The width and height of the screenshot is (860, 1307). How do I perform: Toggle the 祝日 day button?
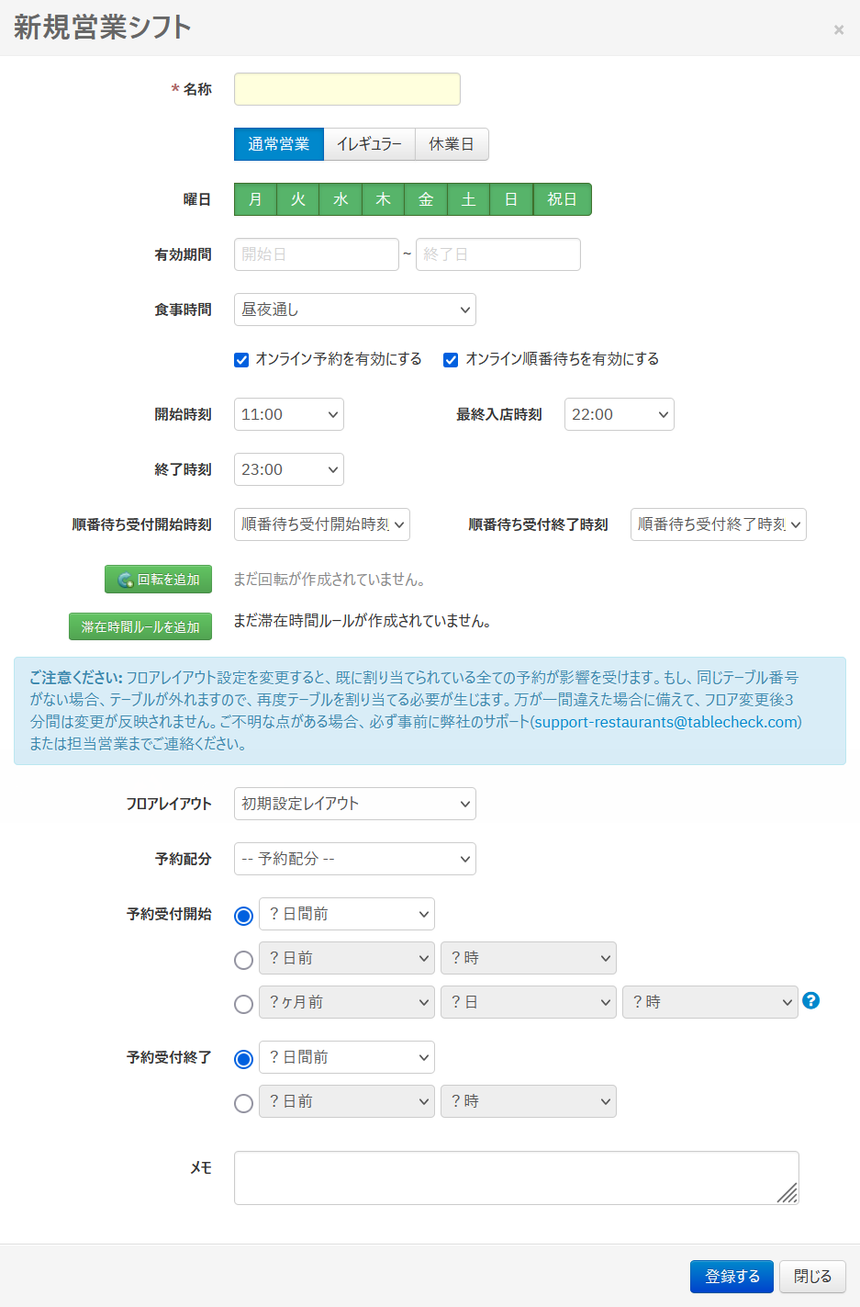[x=562, y=199]
